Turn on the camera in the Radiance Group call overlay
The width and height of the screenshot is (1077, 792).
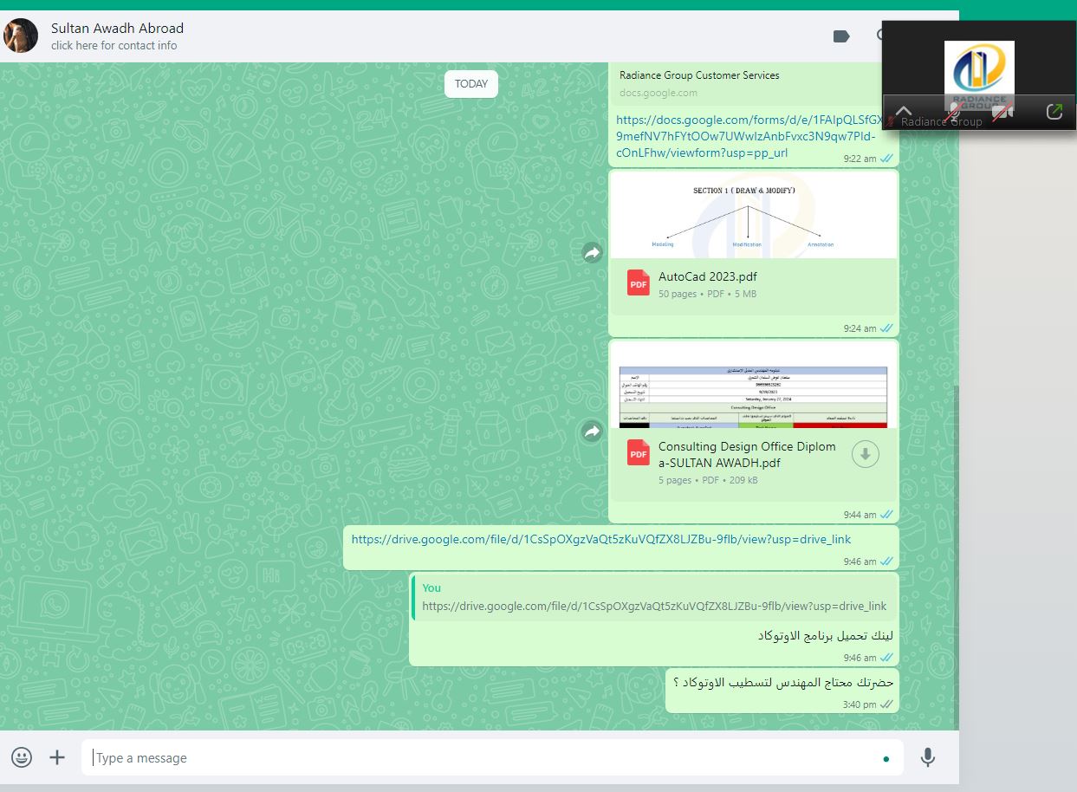[1002, 113]
